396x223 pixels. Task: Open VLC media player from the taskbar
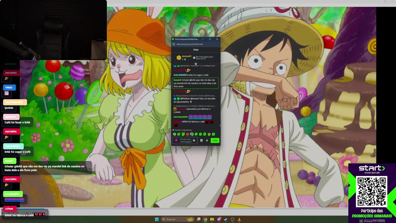239,219
